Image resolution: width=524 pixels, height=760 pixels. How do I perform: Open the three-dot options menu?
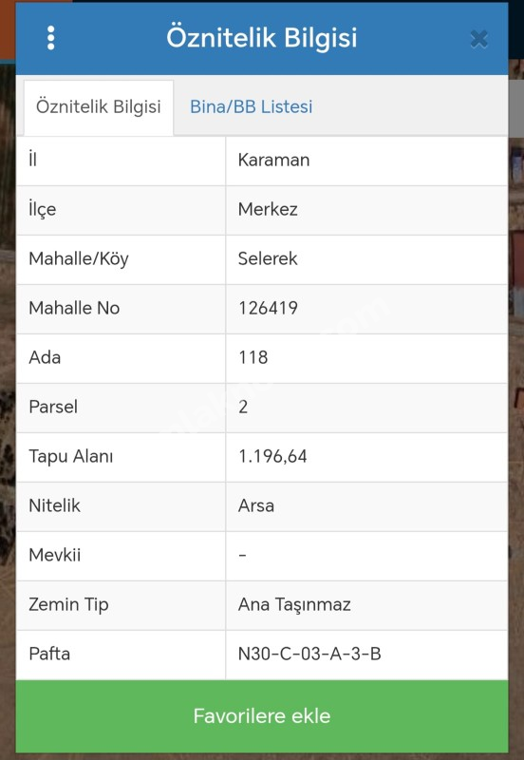pyautogui.click(x=51, y=38)
